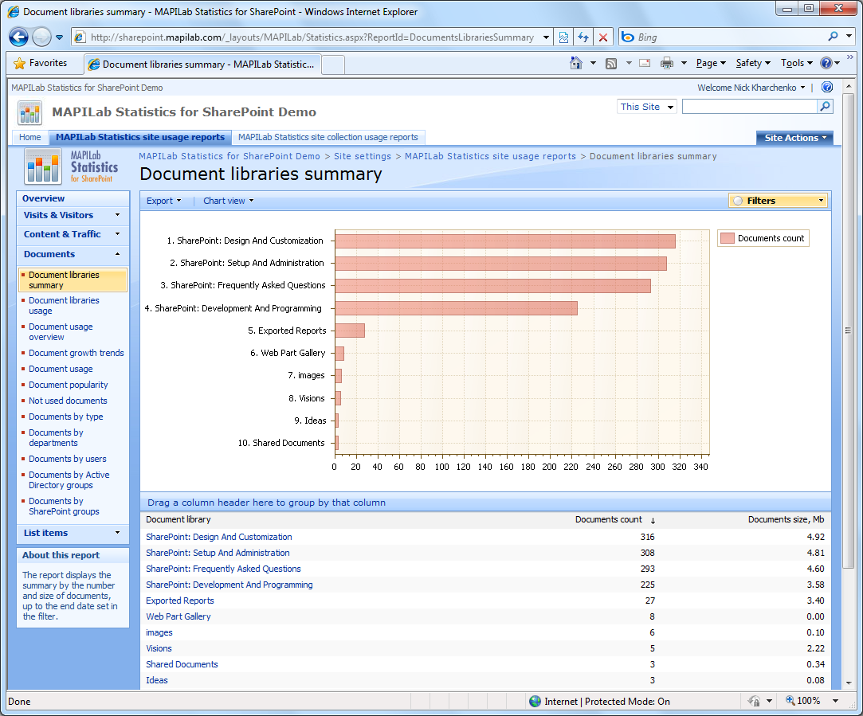Click the Compatibility View icon in address bar
The width and height of the screenshot is (863, 716).
pos(563,37)
